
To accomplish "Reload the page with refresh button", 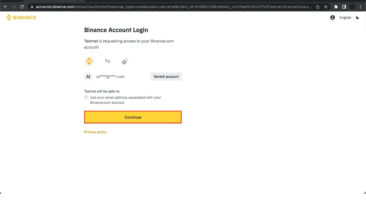I will (22, 7).
